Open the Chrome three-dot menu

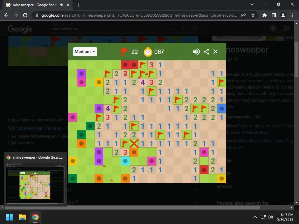pyautogui.click(x=293, y=15)
